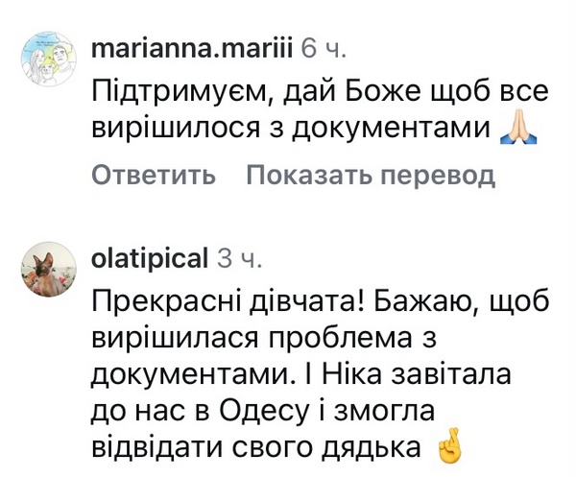576x477 pixels.
Task: Show translation via "Показать перевод"
Action: click(370, 177)
